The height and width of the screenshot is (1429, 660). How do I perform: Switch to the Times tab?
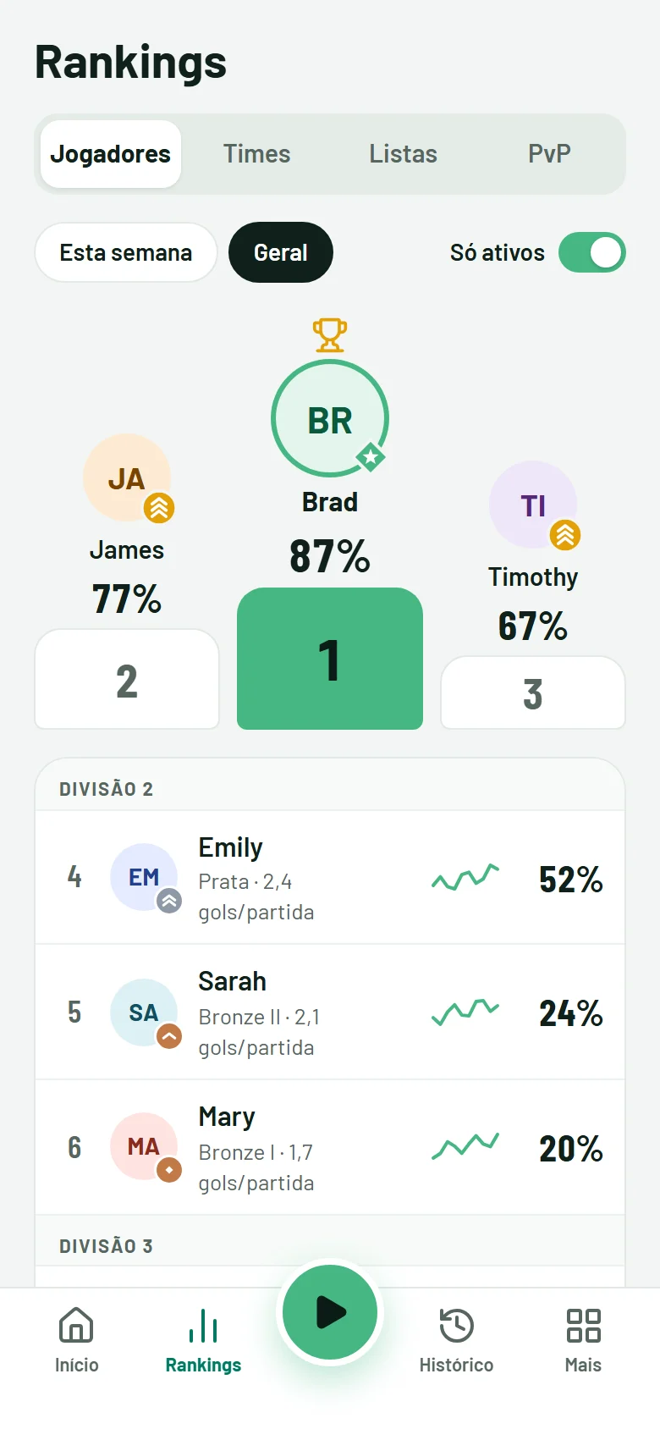[256, 154]
